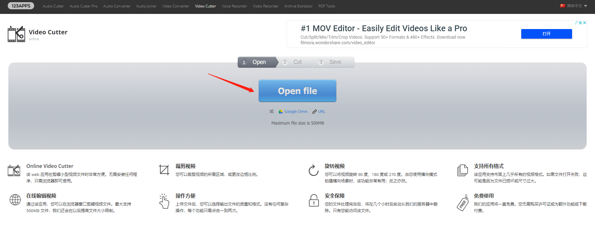
Task: Click the Online Video Cutter heading
Action: (50, 166)
